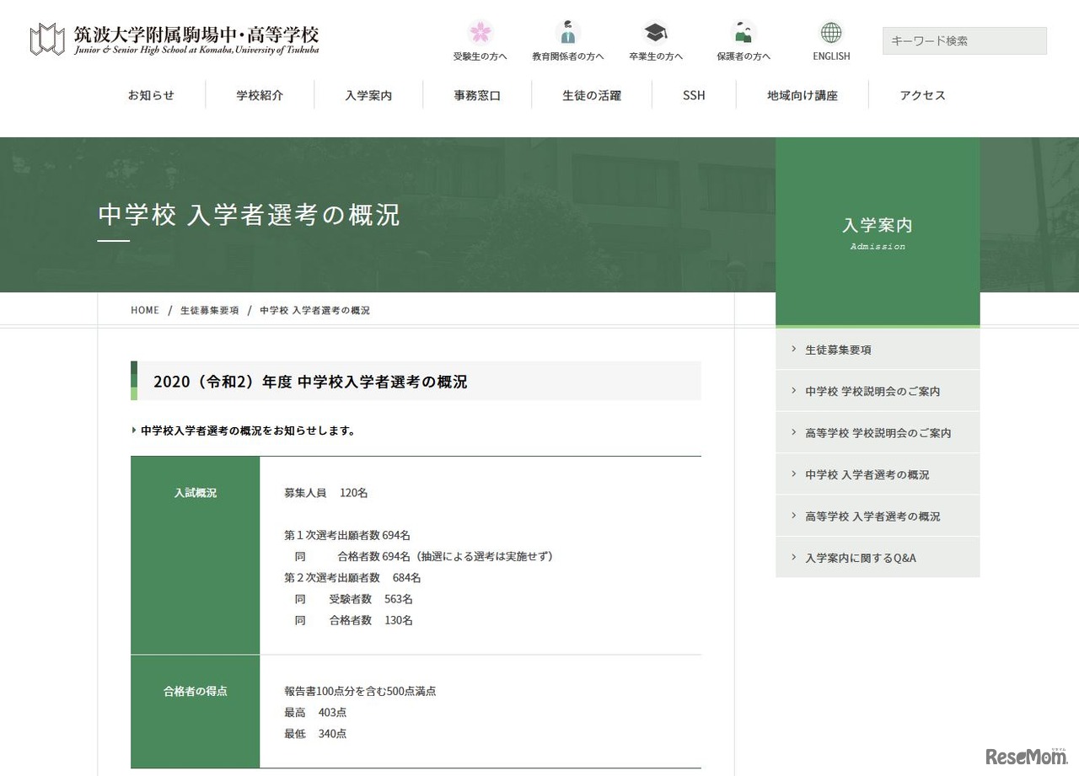Click the school logo at top left

coord(174,40)
